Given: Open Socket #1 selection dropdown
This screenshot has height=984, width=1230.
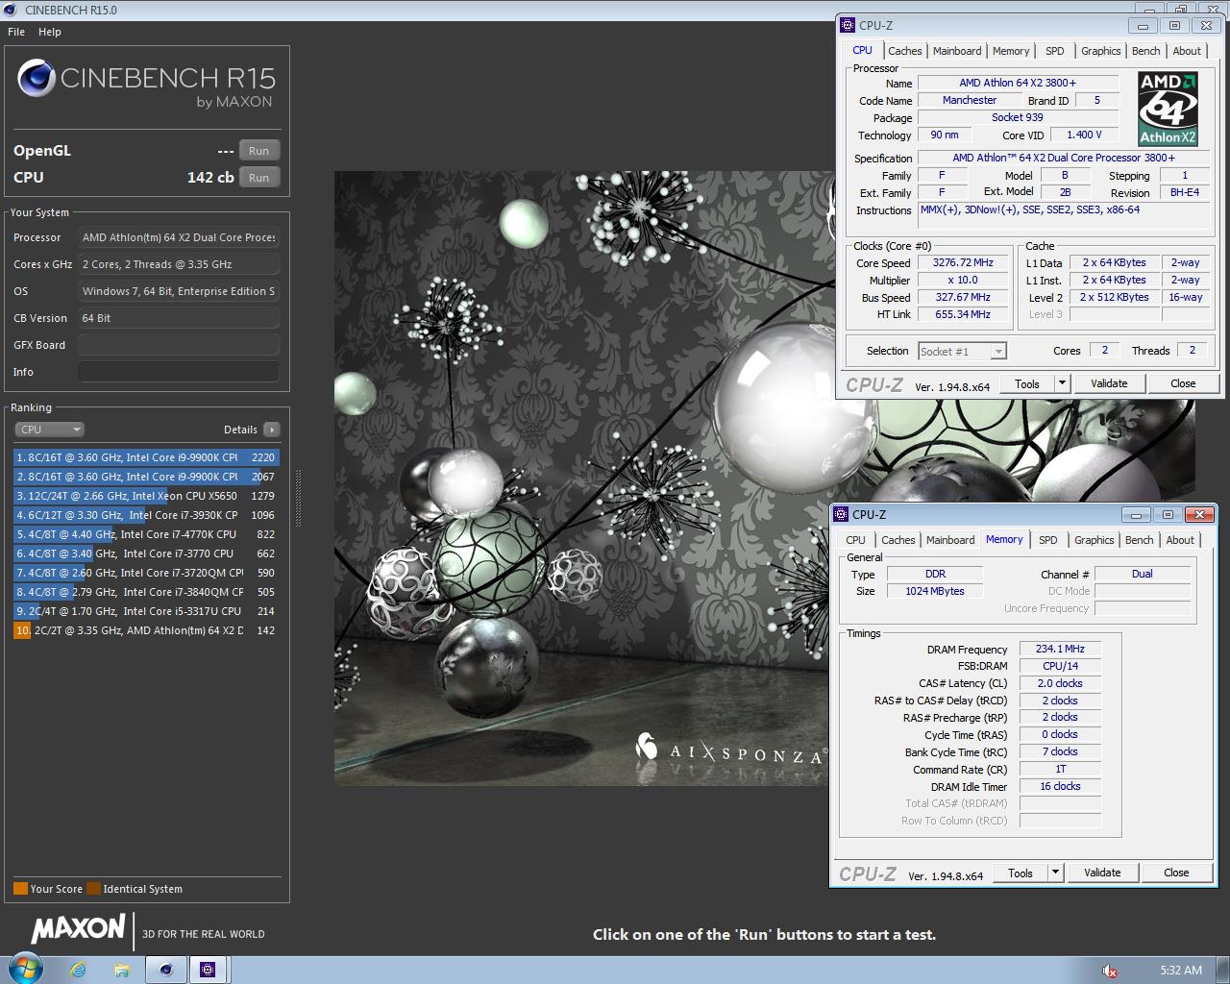Looking at the screenshot, I should click(963, 352).
